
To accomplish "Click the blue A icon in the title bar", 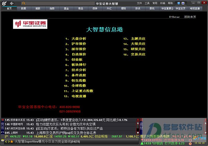I will [x=183, y=3].
